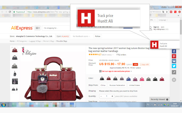Choose the second dark red bag color
The width and height of the screenshot is (182, 113).
click(109, 79)
